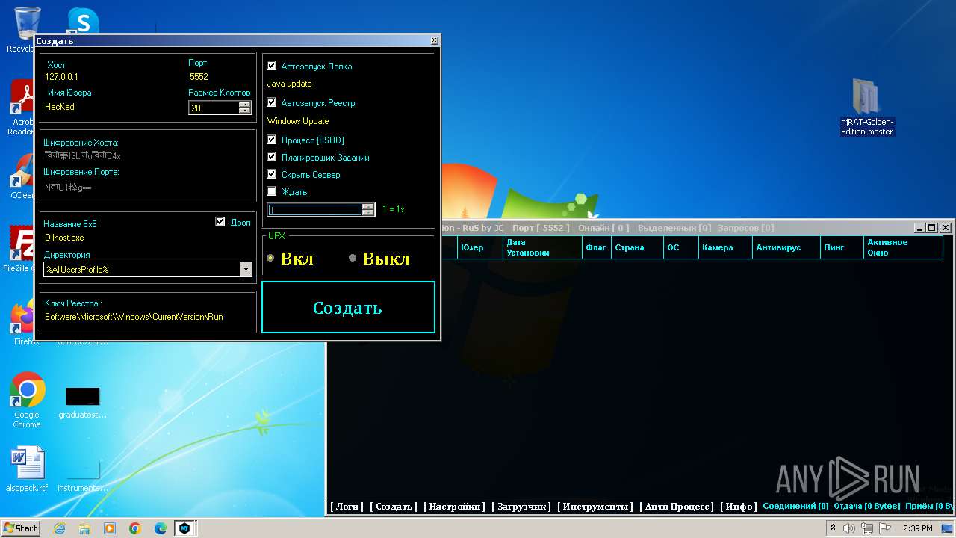Select the UPX Вкл radio button
Viewport: 956px width, 538px height.
[270, 258]
